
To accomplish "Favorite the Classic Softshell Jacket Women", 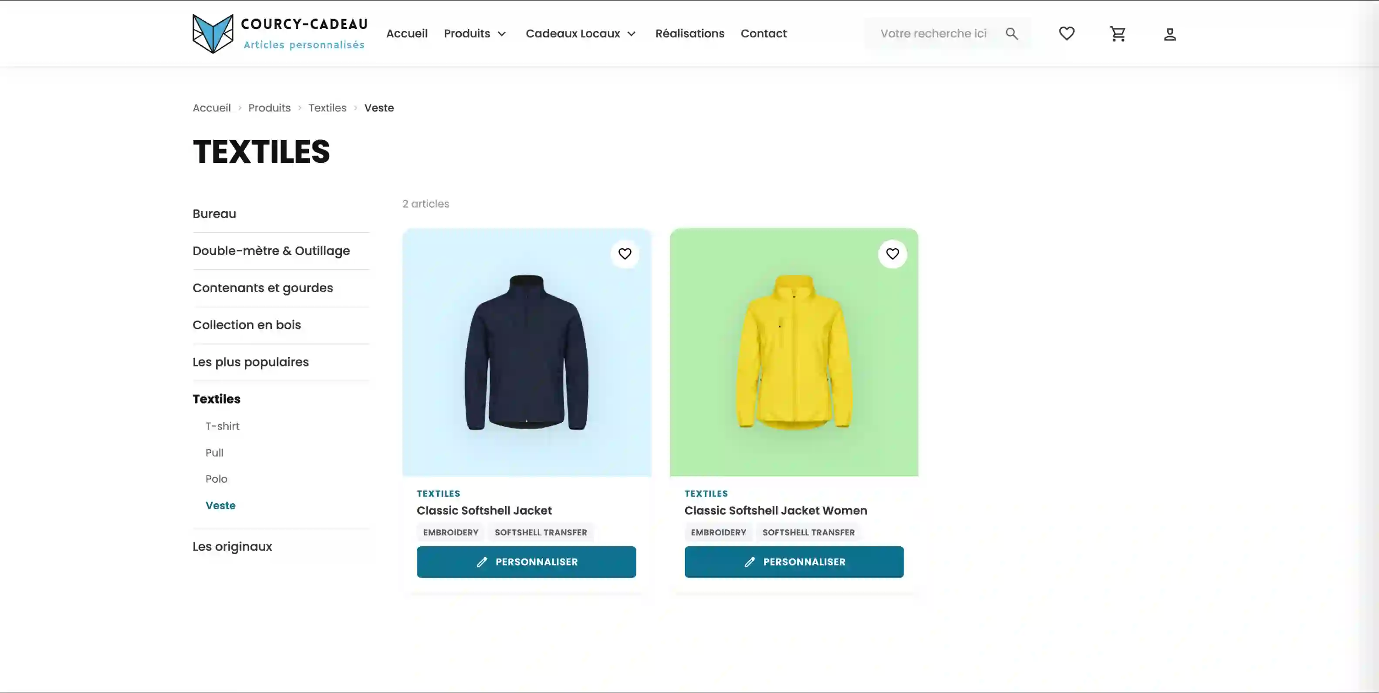I will pyautogui.click(x=892, y=254).
